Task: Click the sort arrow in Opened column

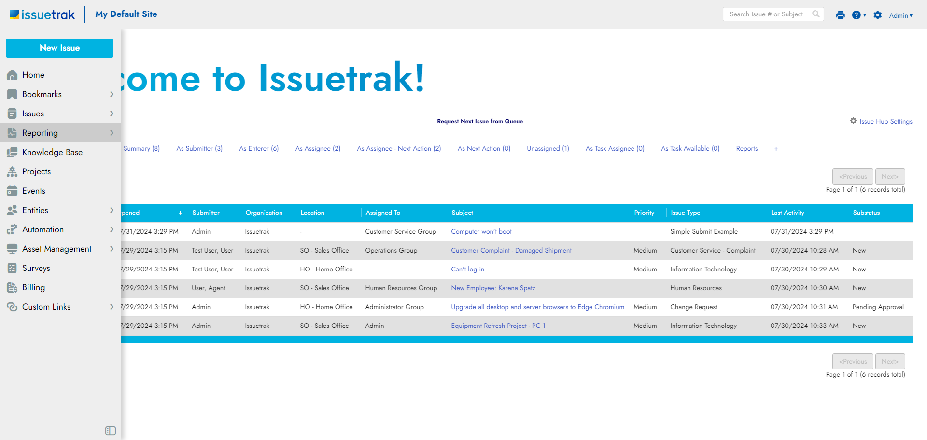Action: [181, 213]
